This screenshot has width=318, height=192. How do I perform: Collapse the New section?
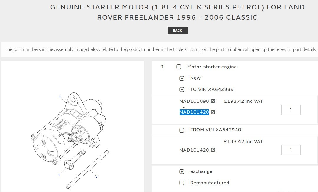coord(182,78)
